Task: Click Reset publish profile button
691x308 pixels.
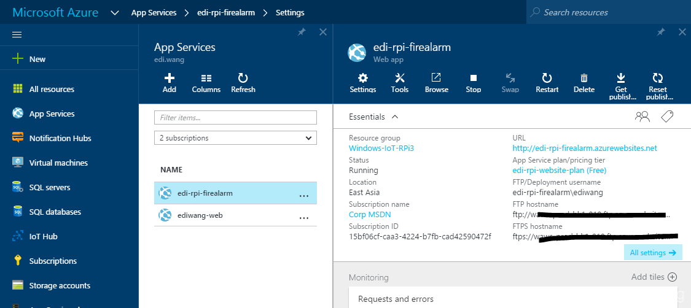Action: (x=657, y=87)
